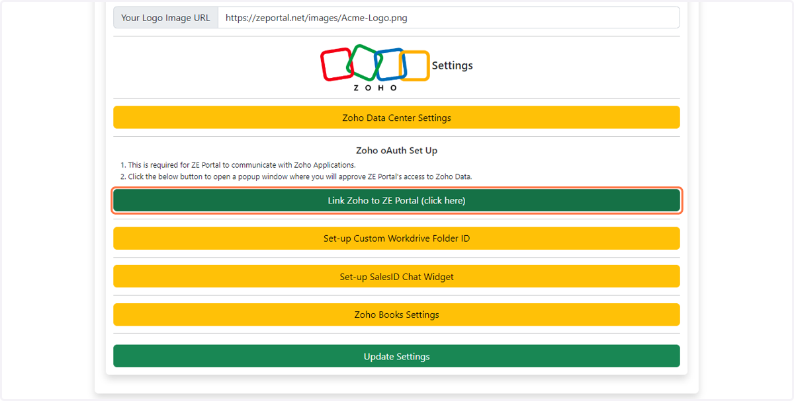Click Link Zoho to ZE Portal button
The image size is (794, 401).
396,200
